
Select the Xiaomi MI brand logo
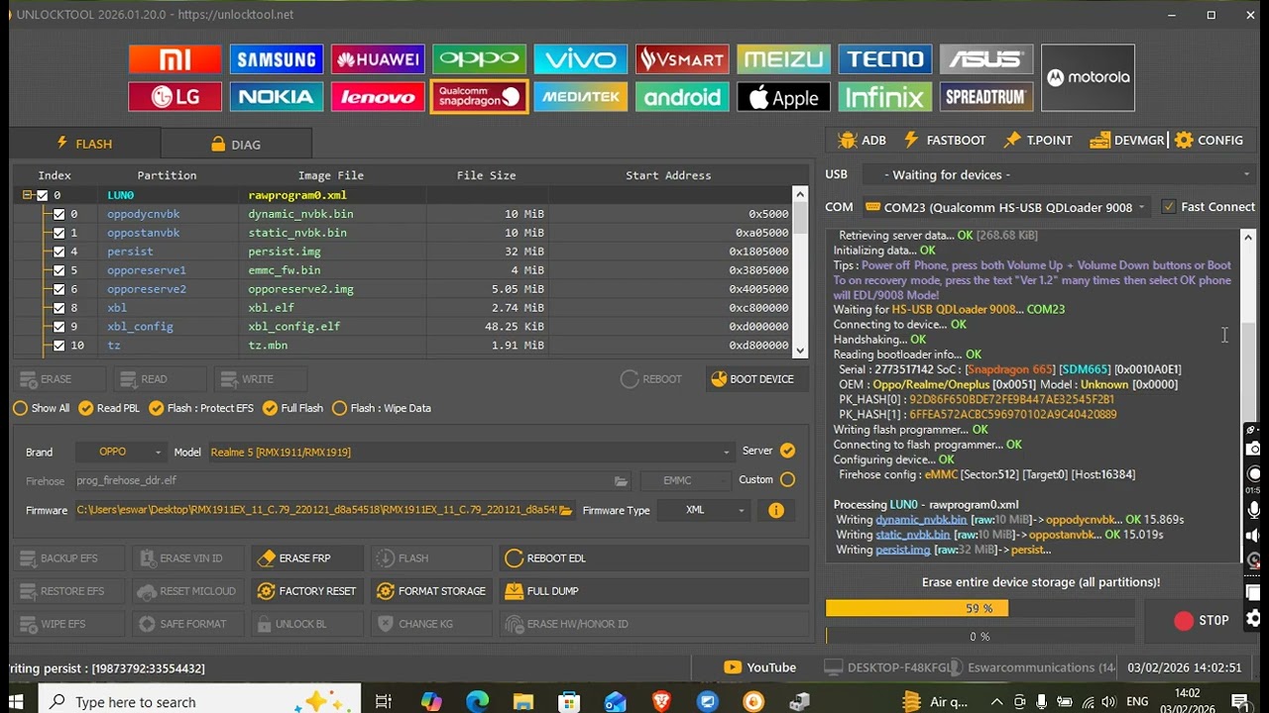(x=174, y=59)
